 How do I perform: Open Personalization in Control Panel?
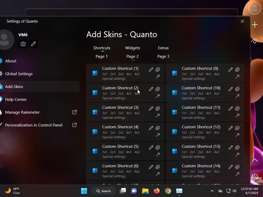pos(34,125)
